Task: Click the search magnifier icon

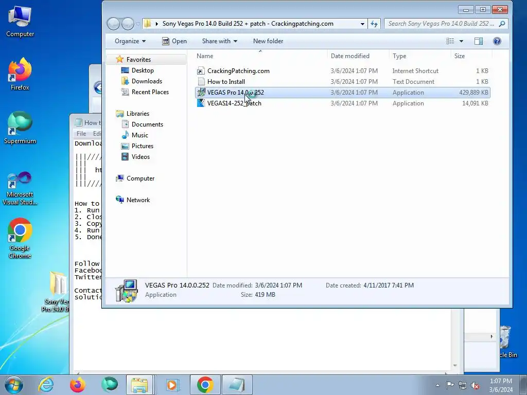Action: 502,24
